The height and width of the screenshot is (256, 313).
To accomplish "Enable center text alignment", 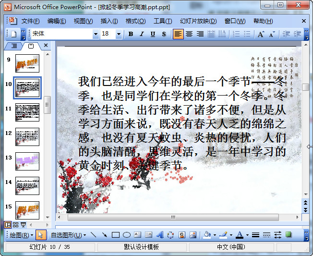I will (x=189, y=34).
